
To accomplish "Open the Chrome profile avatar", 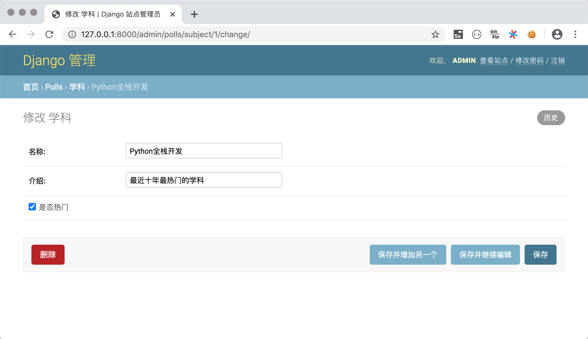I will [557, 34].
